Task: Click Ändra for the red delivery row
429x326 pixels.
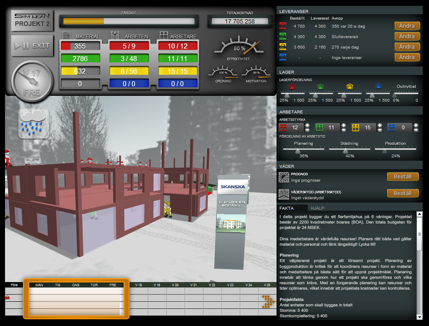Action: tap(407, 26)
